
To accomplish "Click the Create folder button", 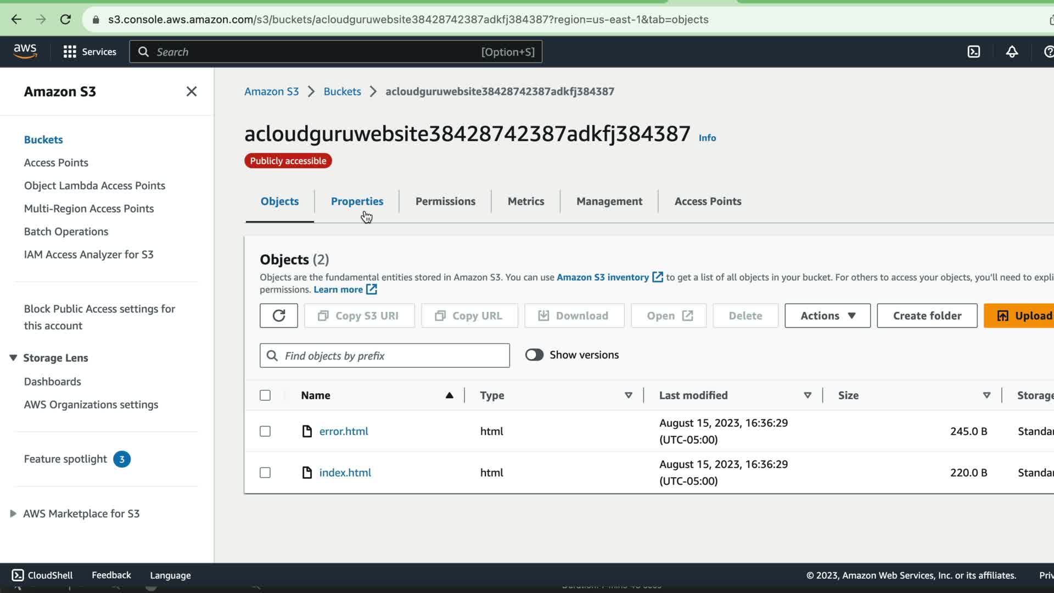I will 927,316.
